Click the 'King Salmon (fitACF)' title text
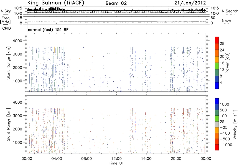This screenshot has height=165, width=238. (55, 3)
